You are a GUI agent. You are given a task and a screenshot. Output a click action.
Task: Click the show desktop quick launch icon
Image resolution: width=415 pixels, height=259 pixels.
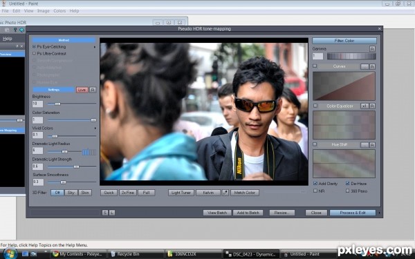pyautogui.click(x=25, y=253)
